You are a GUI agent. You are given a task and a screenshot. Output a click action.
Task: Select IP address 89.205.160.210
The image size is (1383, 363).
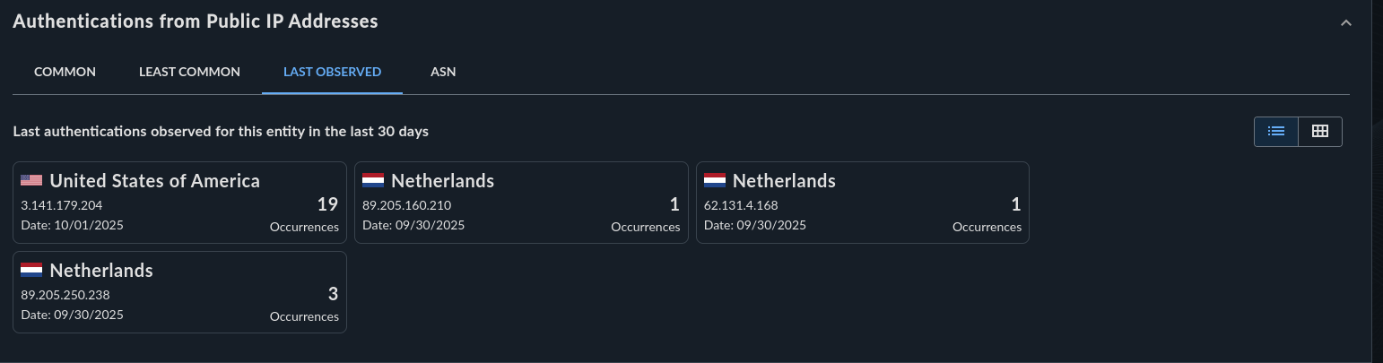coord(406,205)
